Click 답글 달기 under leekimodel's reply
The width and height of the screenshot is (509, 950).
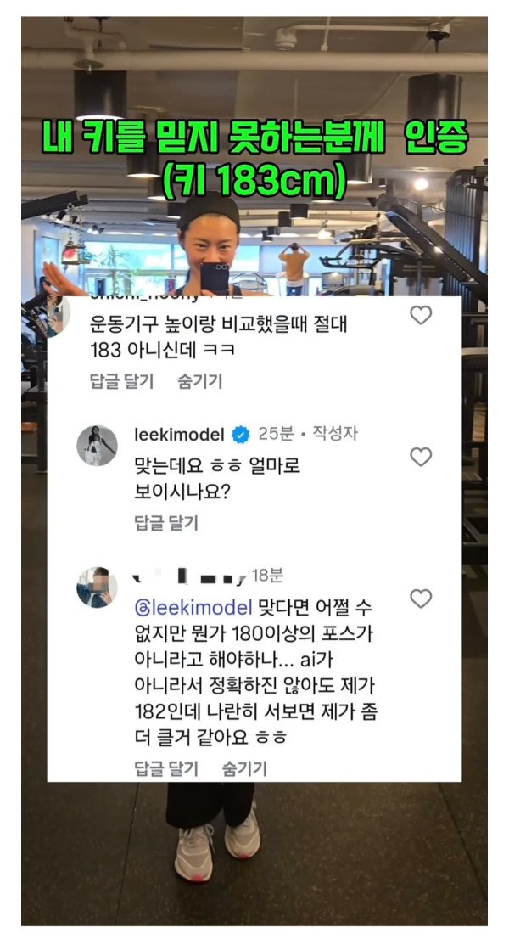coord(165,523)
